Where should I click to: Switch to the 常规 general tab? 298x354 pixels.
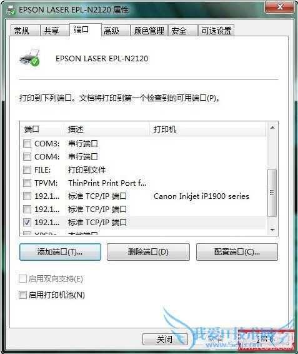coord(25,31)
